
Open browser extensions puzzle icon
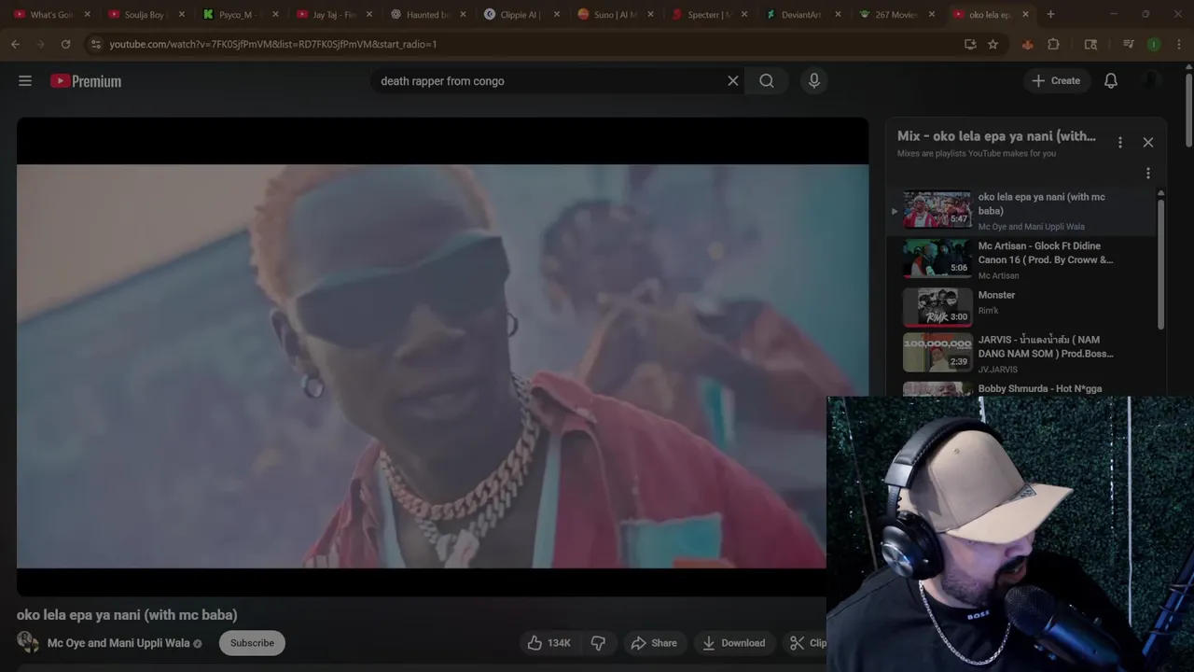(x=1053, y=44)
